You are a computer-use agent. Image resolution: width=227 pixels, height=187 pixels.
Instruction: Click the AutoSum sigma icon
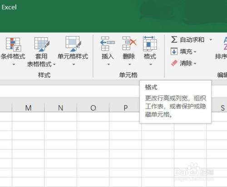click(x=174, y=40)
